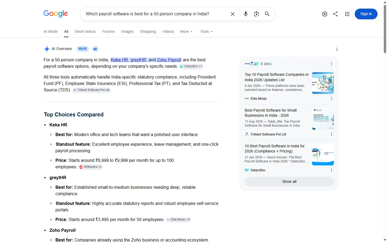Click the Elite Mindz source name
387x242 pixels.
point(259,99)
